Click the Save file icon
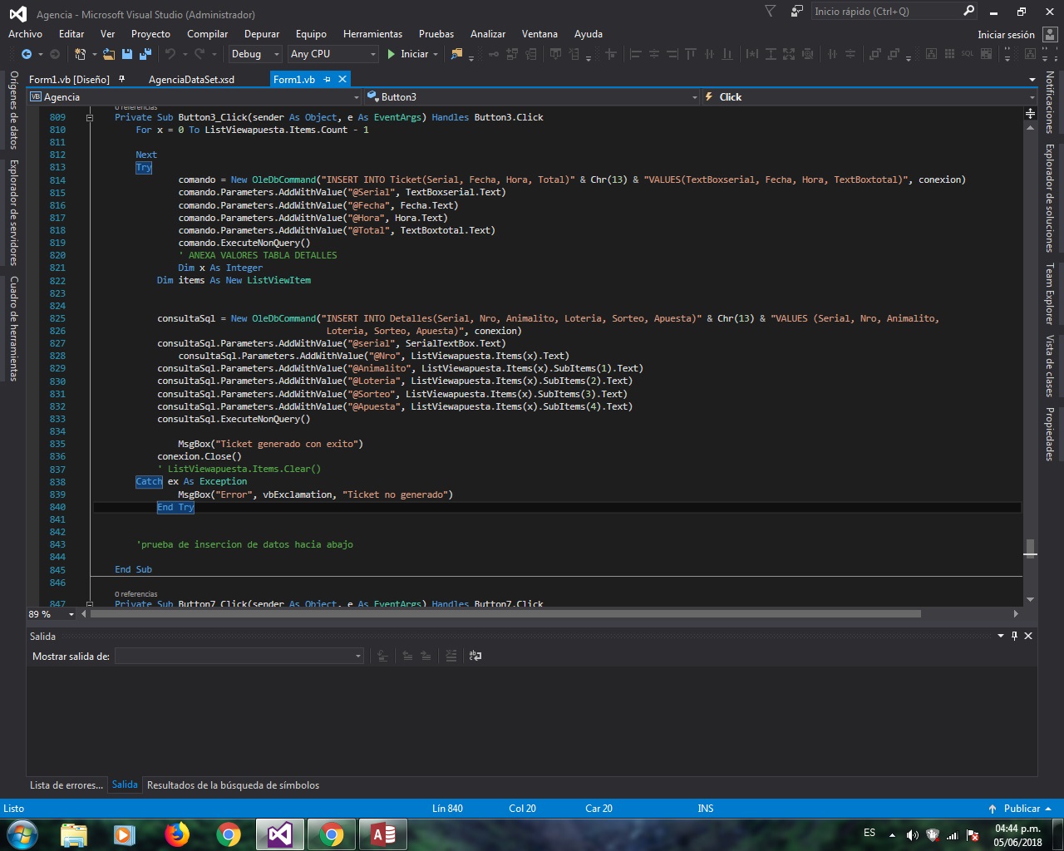Image resolution: width=1064 pixels, height=851 pixels. click(127, 54)
